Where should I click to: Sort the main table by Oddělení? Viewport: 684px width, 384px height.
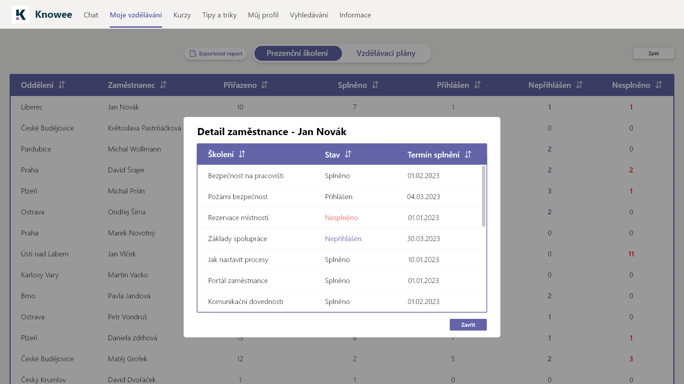[x=62, y=85]
